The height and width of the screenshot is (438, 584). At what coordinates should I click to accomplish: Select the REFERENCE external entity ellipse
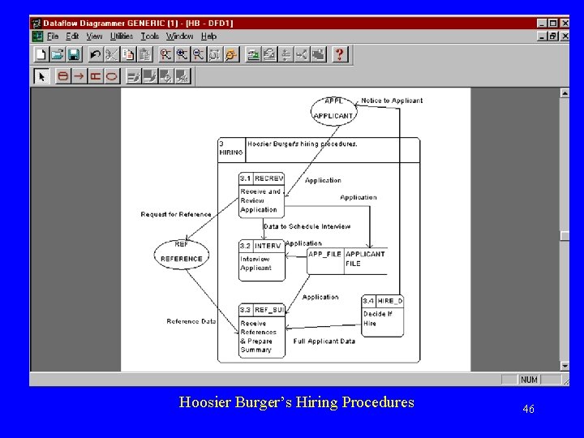tap(182, 255)
